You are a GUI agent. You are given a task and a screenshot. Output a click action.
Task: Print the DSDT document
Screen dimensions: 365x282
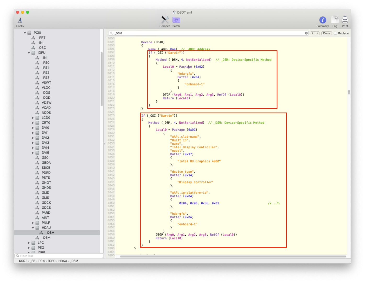345,20
